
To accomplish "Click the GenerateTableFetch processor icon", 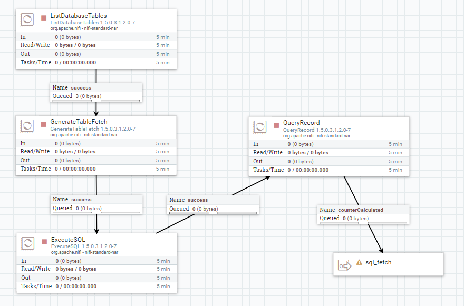I will [27, 126].
